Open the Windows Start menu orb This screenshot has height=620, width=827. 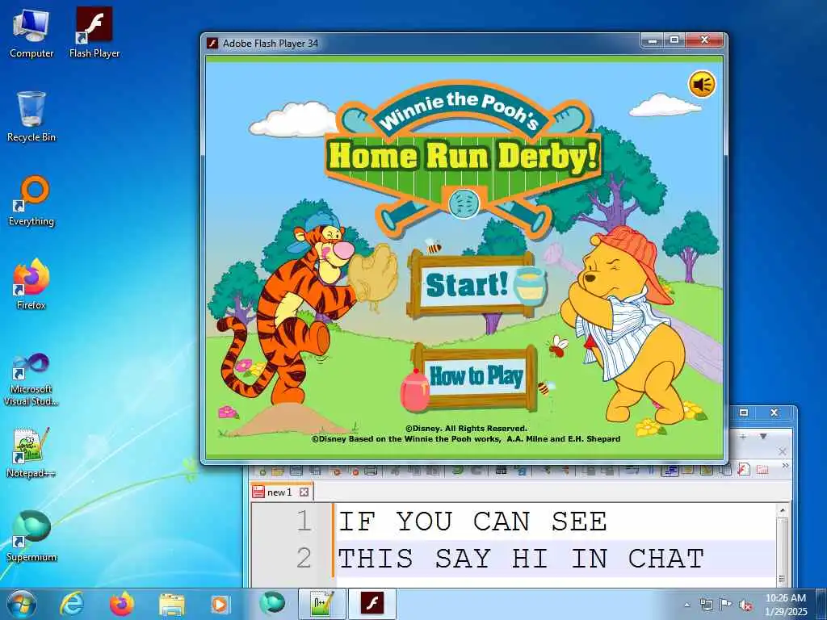pos(22,604)
